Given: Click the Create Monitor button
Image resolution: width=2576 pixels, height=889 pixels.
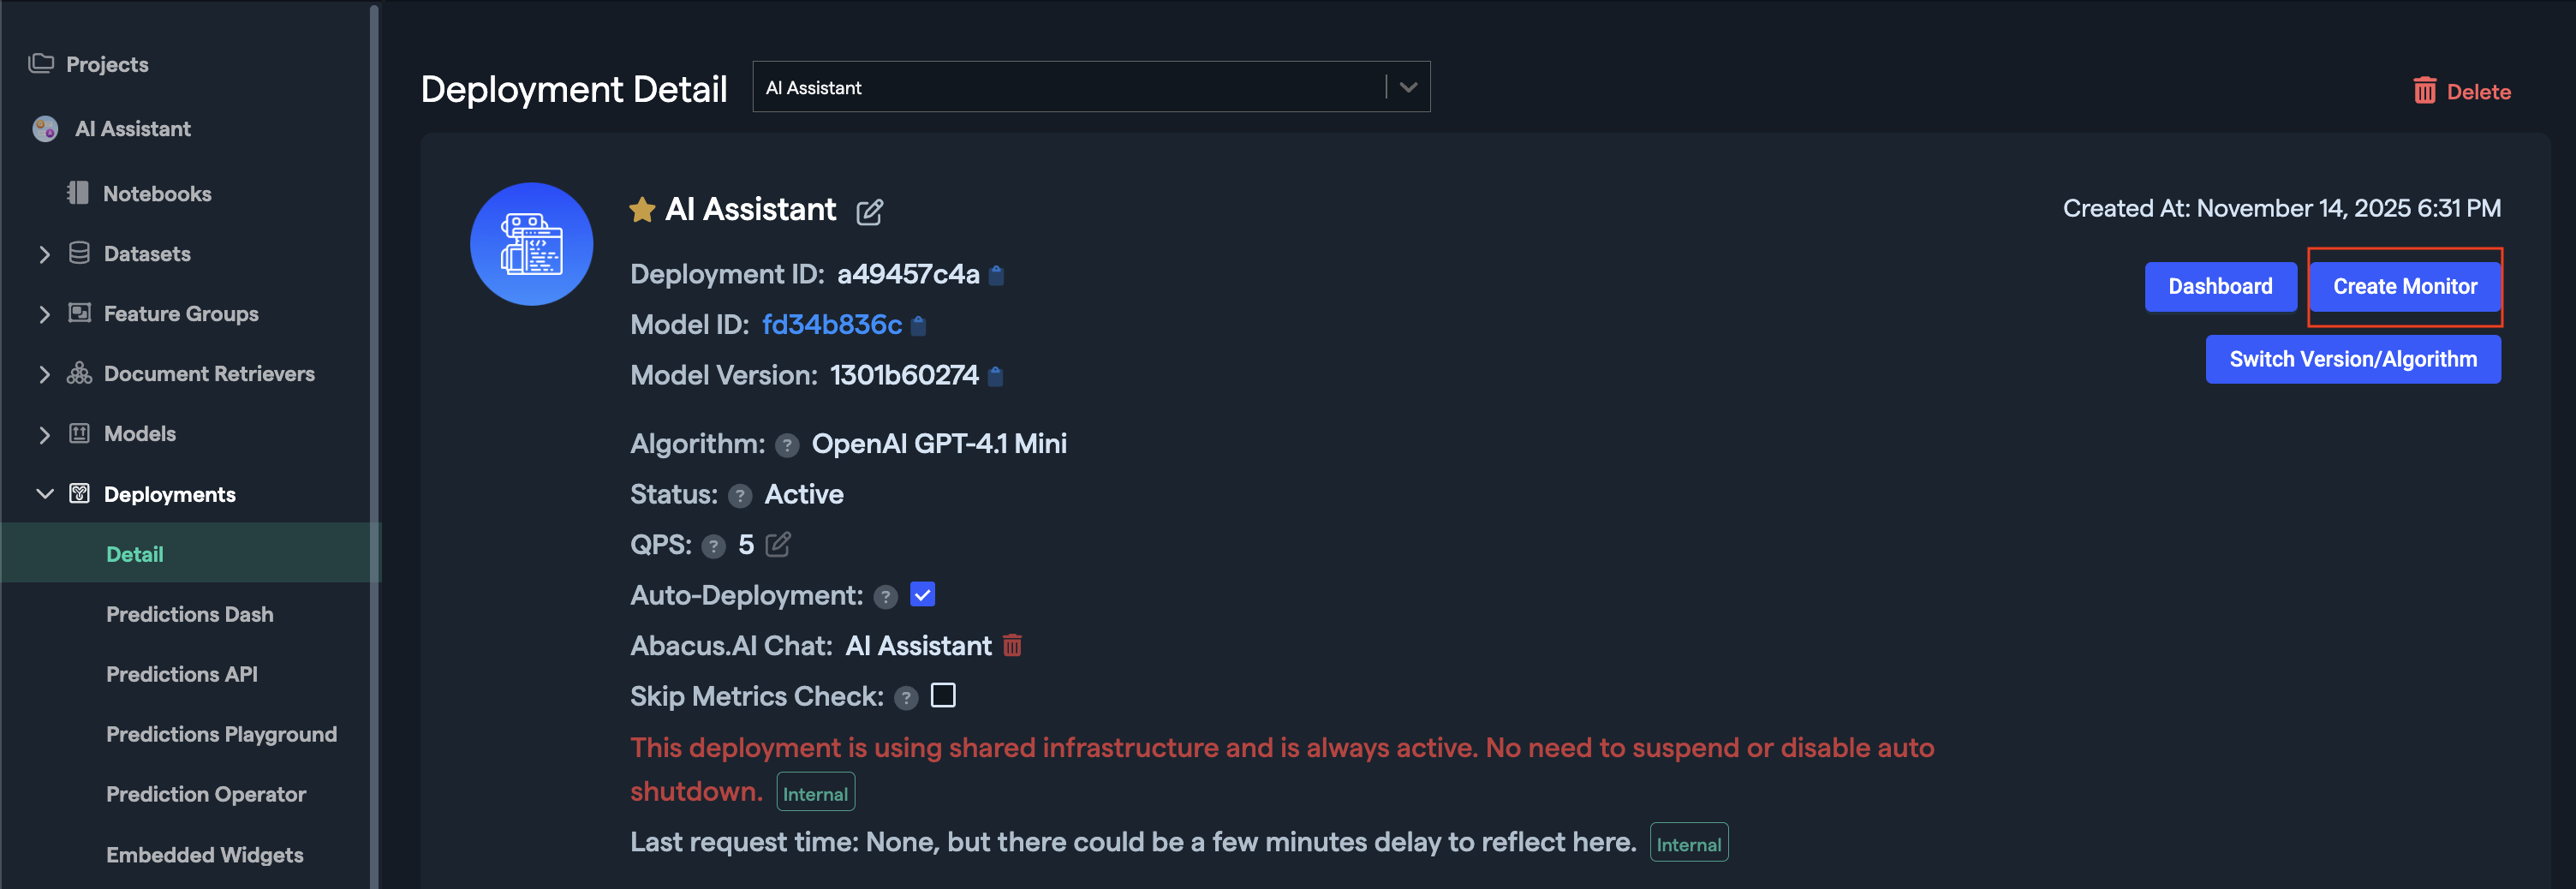Looking at the screenshot, I should [2404, 287].
